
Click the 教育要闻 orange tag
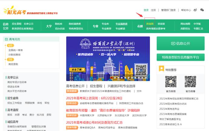(72, 91)
